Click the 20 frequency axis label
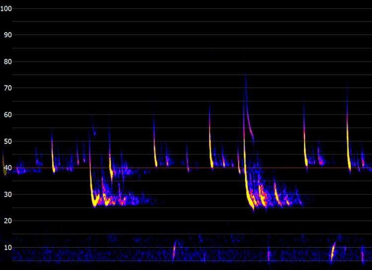This screenshot has width=372, height=270. (x=8, y=221)
